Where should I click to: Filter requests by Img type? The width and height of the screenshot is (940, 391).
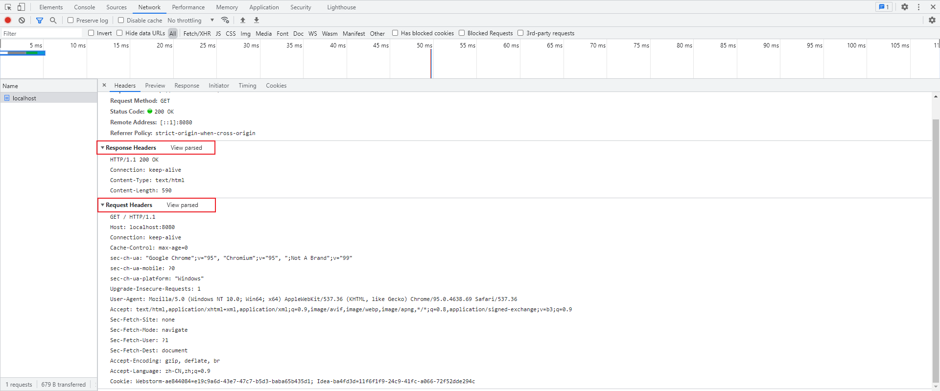coord(246,33)
